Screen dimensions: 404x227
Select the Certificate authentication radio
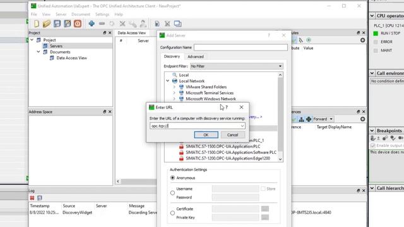click(172, 213)
